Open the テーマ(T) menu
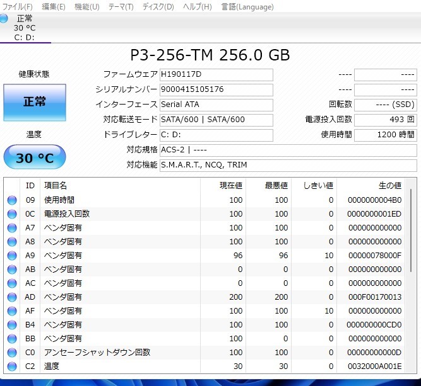The image size is (421, 386). pyautogui.click(x=121, y=7)
